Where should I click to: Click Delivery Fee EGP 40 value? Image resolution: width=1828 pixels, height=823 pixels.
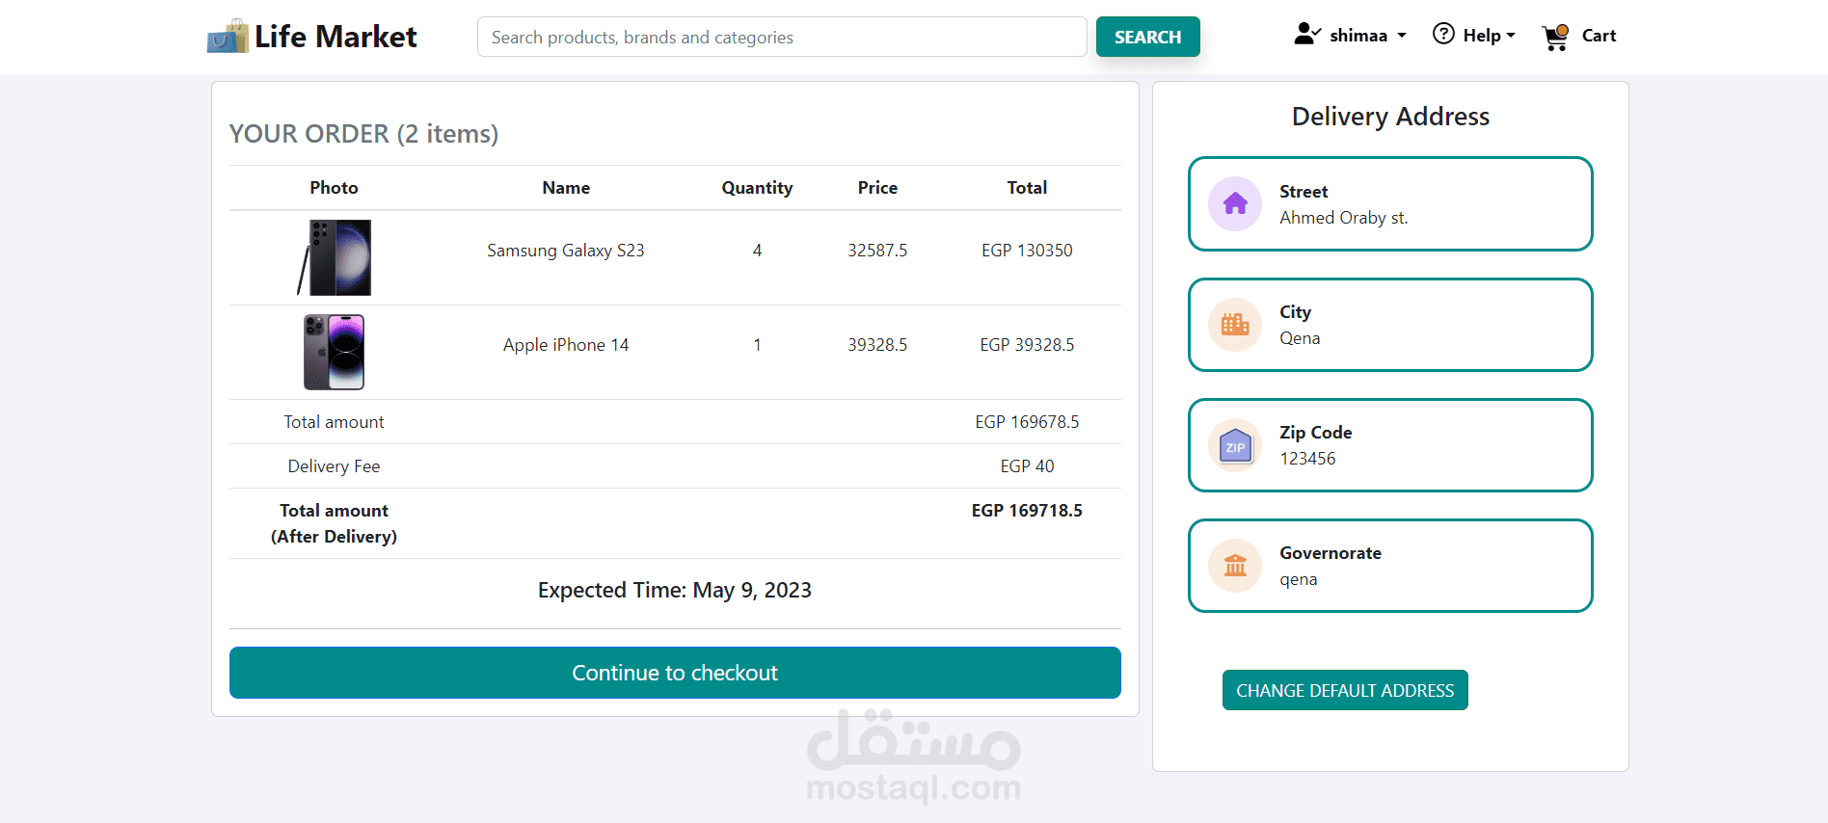tap(1027, 466)
